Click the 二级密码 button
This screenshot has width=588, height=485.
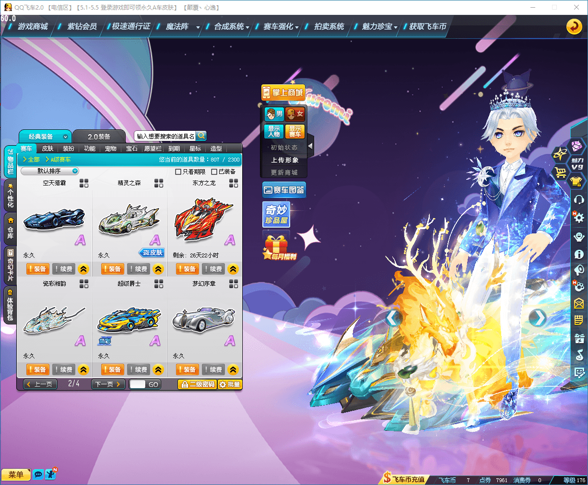197,384
